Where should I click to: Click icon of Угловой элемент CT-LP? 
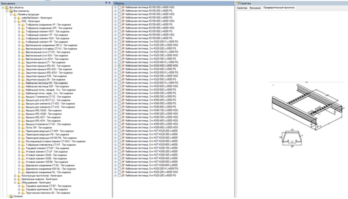(23, 152)
